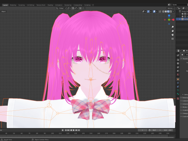Click the current frame number field
The width and height of the screenshot is (188, 141).
click(x=143, y=130)
